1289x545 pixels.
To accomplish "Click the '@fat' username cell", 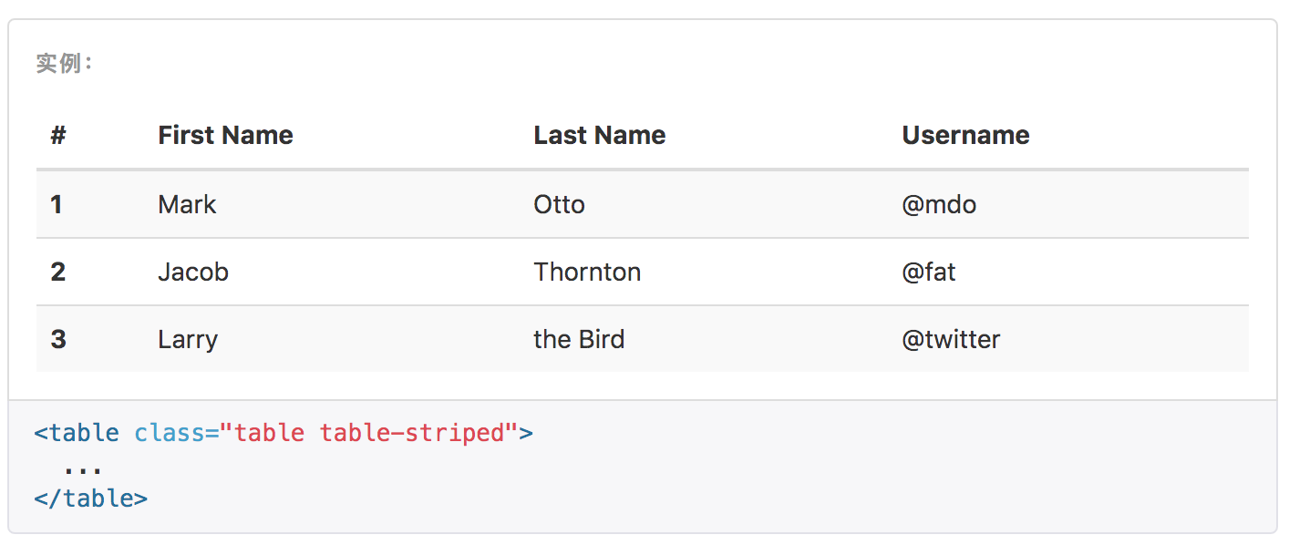I will pyautogui.click(x=929, y=272).
